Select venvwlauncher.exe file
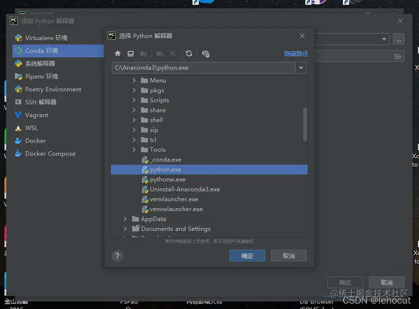The width and height of the screenshot is (419, 309). point(209,209)
